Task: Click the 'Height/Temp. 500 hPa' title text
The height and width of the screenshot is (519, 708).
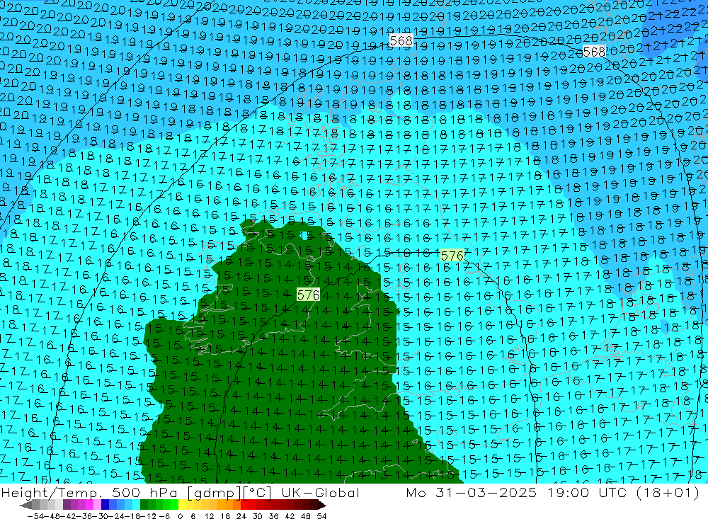Action: 89,493
